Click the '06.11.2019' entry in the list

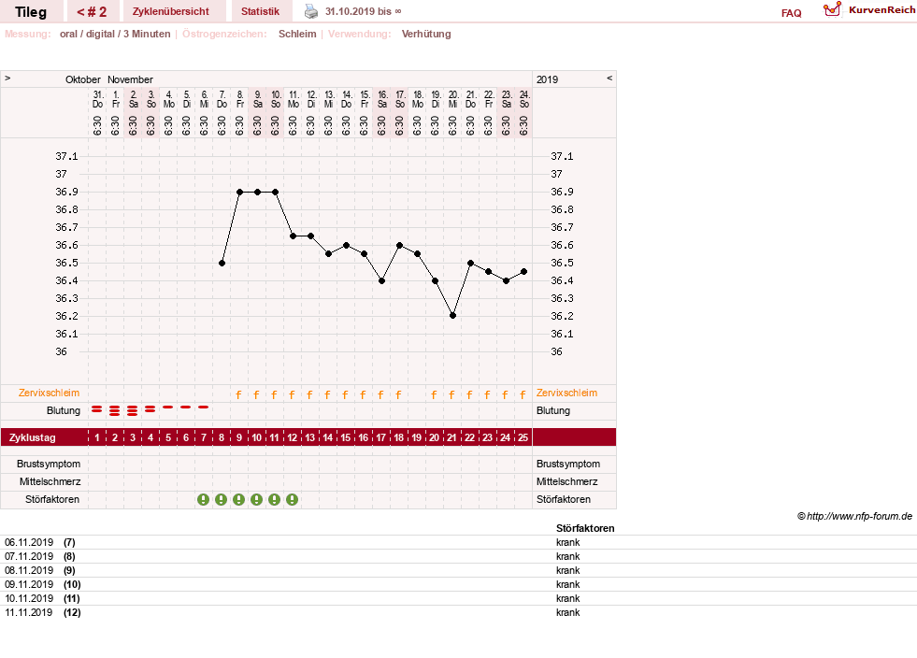pos(29,542)
